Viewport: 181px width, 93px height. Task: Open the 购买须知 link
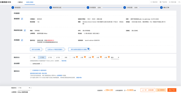44,73
